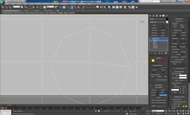The image size is (190, 115).
Task: Click the black object color swatch
Action: [x=167, y=19]
